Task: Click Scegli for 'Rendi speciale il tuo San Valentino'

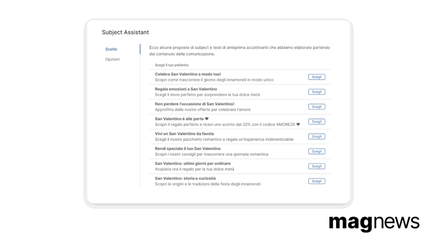Action: click(317, 151)
